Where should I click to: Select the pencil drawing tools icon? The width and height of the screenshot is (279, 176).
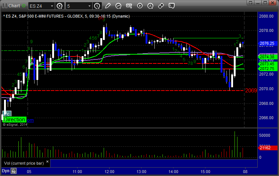tap(108, 6)
